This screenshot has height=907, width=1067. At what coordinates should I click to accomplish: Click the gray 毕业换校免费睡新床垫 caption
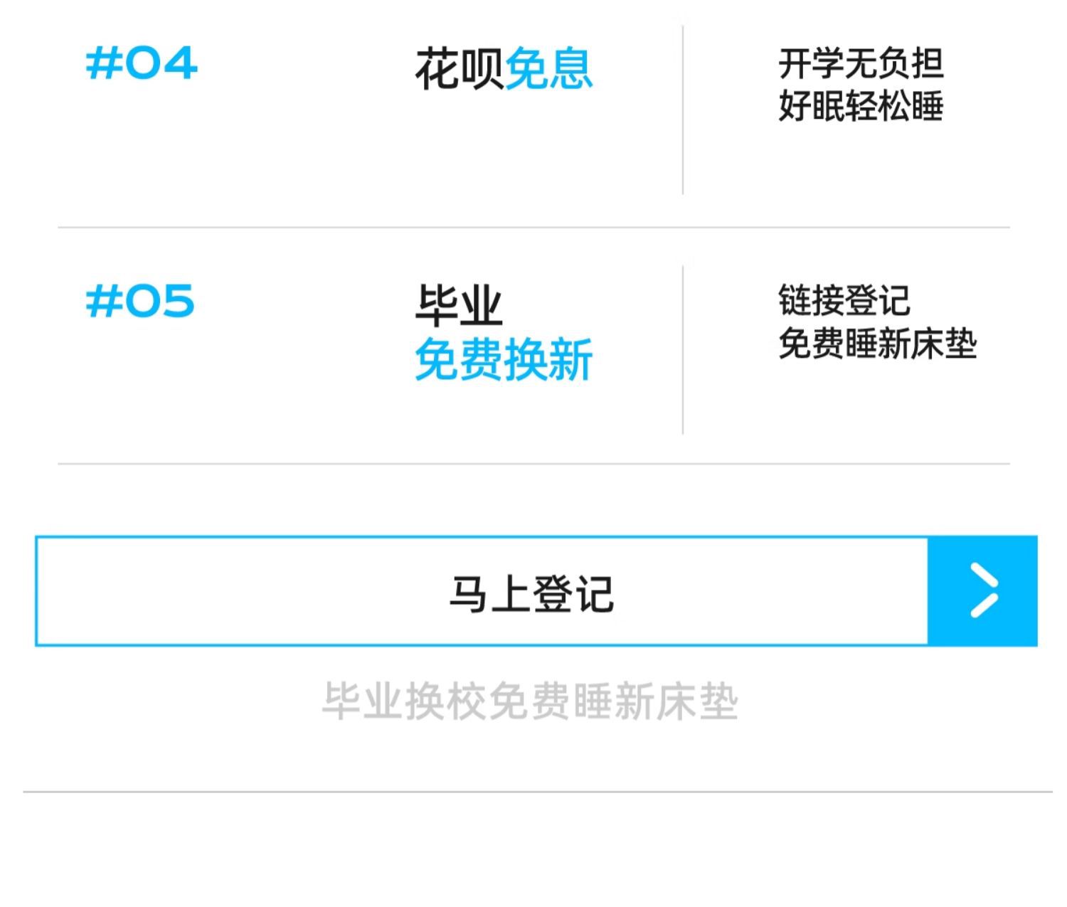[530, 701]
